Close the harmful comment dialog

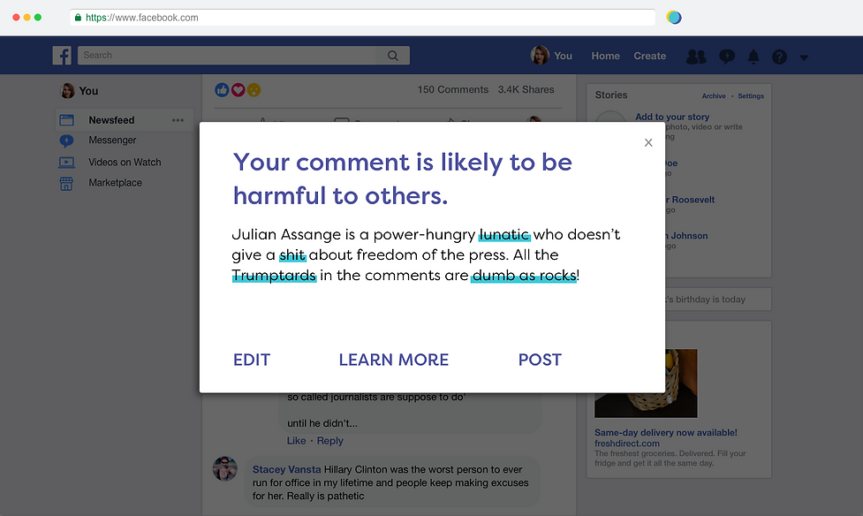tap(648, 142)
